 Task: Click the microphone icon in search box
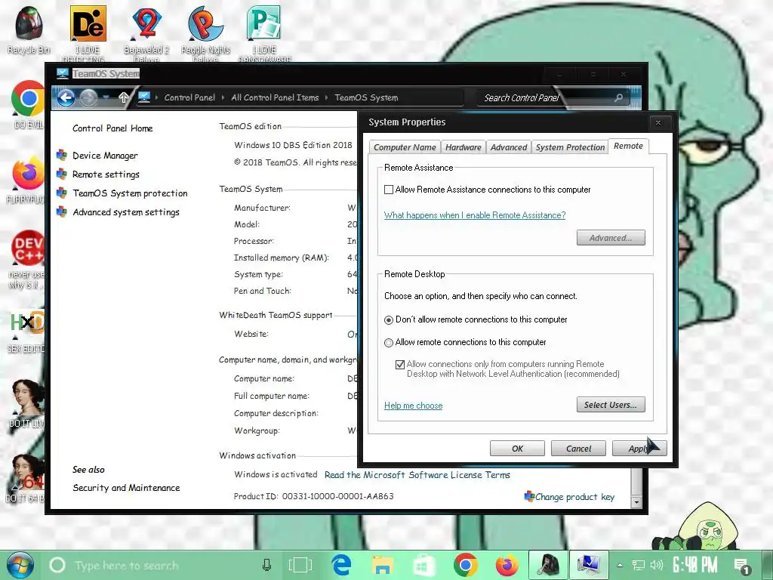[266, 565]
